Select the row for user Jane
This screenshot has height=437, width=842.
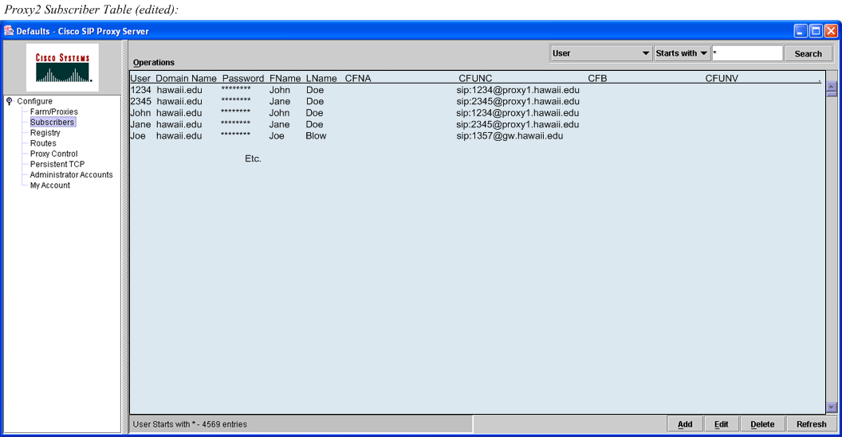click(477, 124)
